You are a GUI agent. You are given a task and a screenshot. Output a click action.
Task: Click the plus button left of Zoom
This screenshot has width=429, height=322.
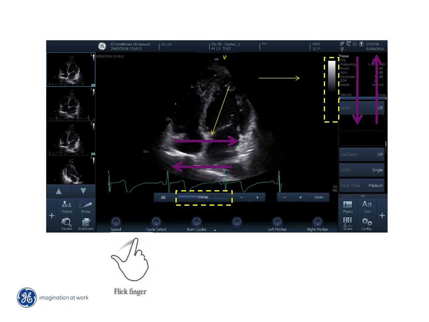coord(301,197)
